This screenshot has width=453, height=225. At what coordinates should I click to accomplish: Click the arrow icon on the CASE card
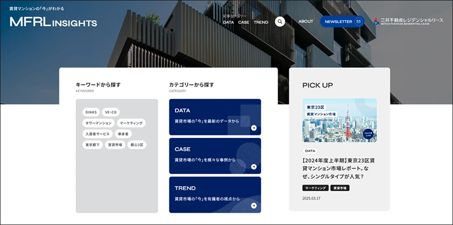point(254,166)
